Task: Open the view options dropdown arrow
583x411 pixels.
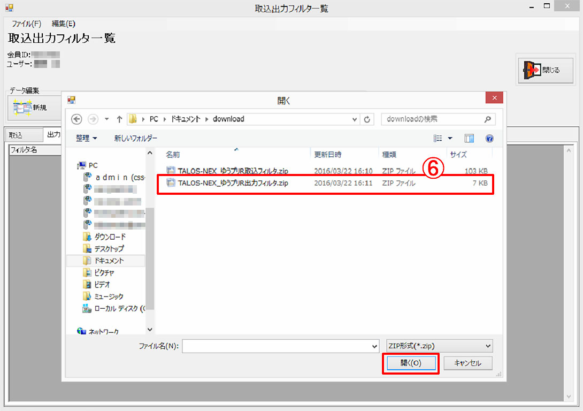Action: click(450, 139)
